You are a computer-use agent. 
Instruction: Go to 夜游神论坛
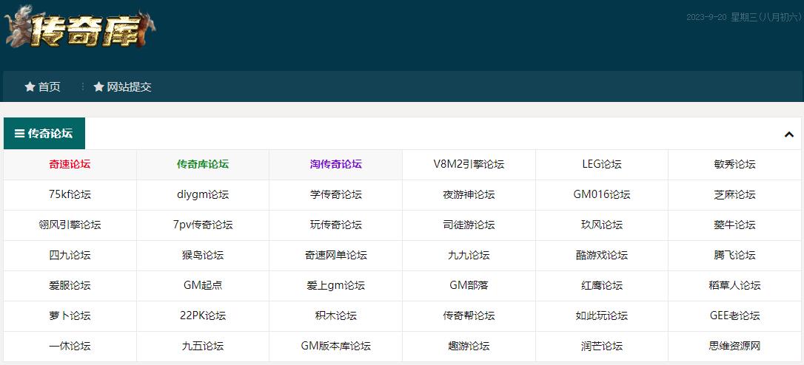[469, 194]
